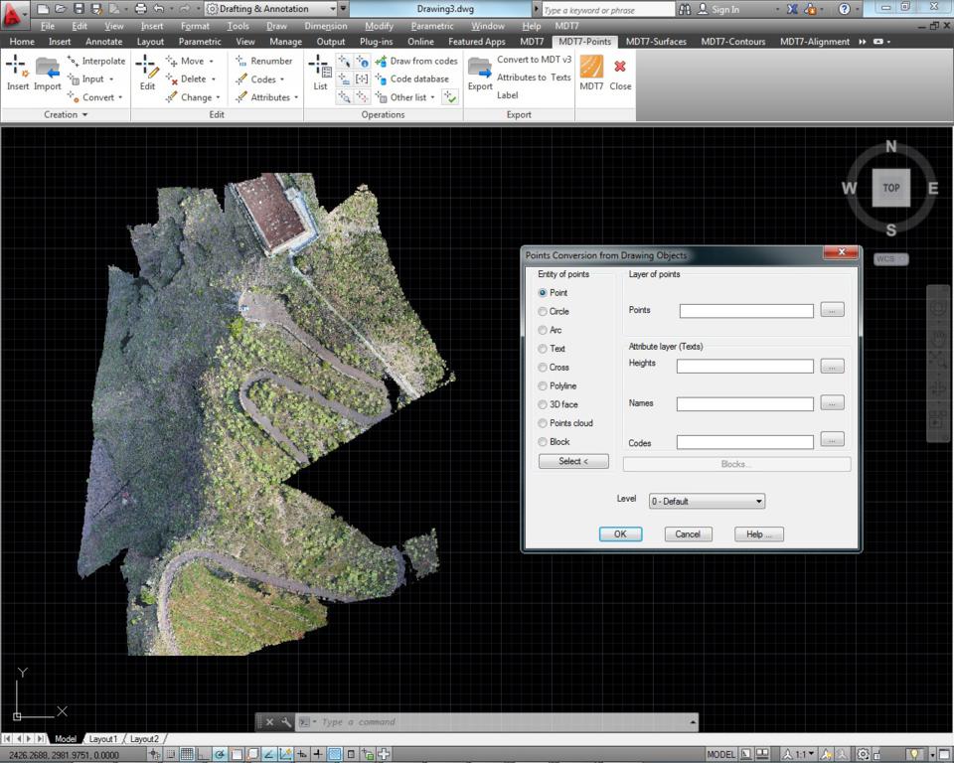Select the 3D face radio button
The image size is (954, 763).
click(x=543, y=404)
